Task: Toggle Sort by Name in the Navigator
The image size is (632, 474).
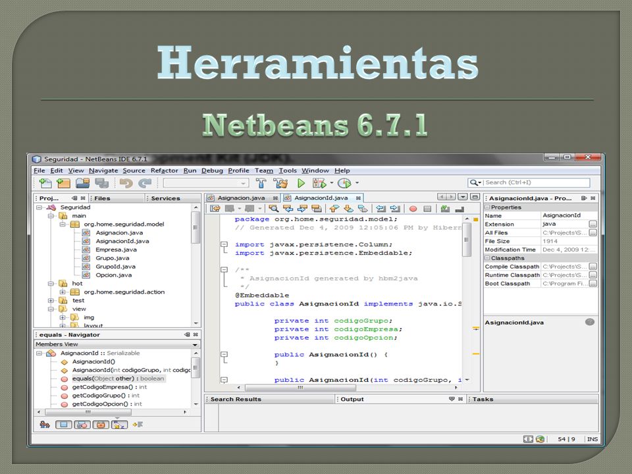Action: tap(119, 425)
